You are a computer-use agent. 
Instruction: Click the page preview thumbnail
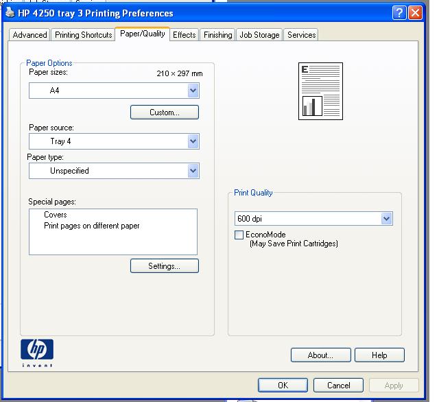(x=320, y=91)
